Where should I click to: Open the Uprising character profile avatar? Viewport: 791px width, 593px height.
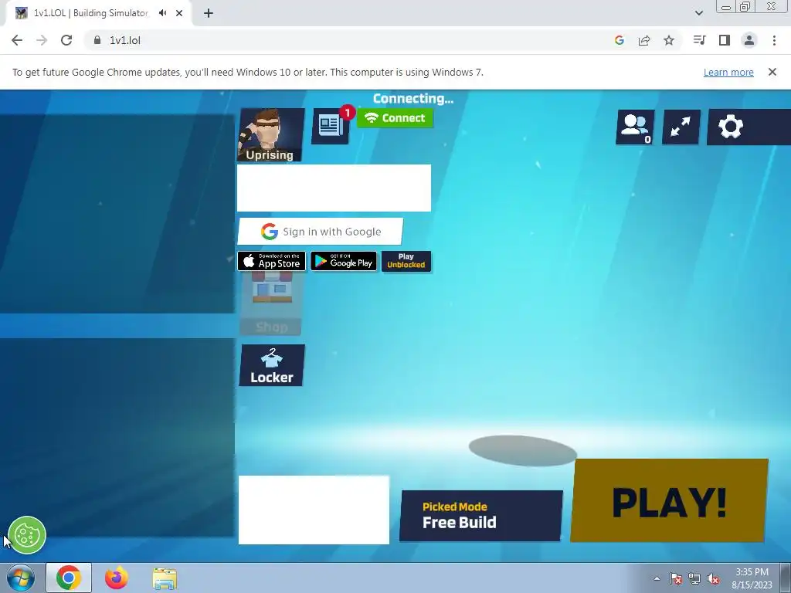[271, 135]
